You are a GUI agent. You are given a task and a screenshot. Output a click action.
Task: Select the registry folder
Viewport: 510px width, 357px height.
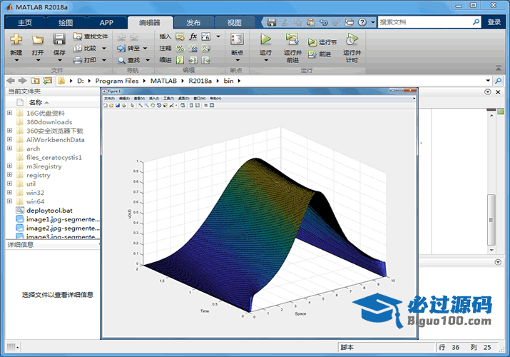39,175
